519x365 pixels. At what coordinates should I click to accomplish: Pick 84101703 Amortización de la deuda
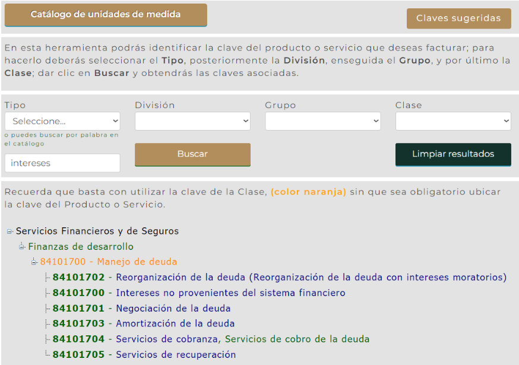click(144, 324)
